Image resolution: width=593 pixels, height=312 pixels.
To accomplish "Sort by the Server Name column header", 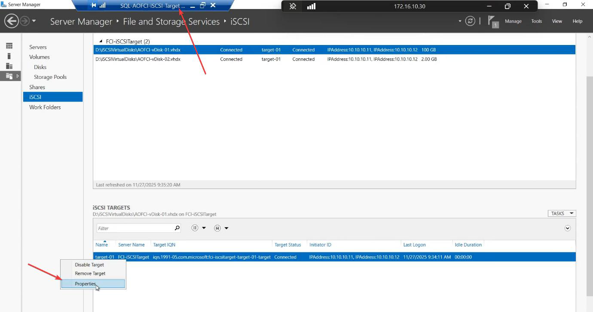I will pos(131,245).
